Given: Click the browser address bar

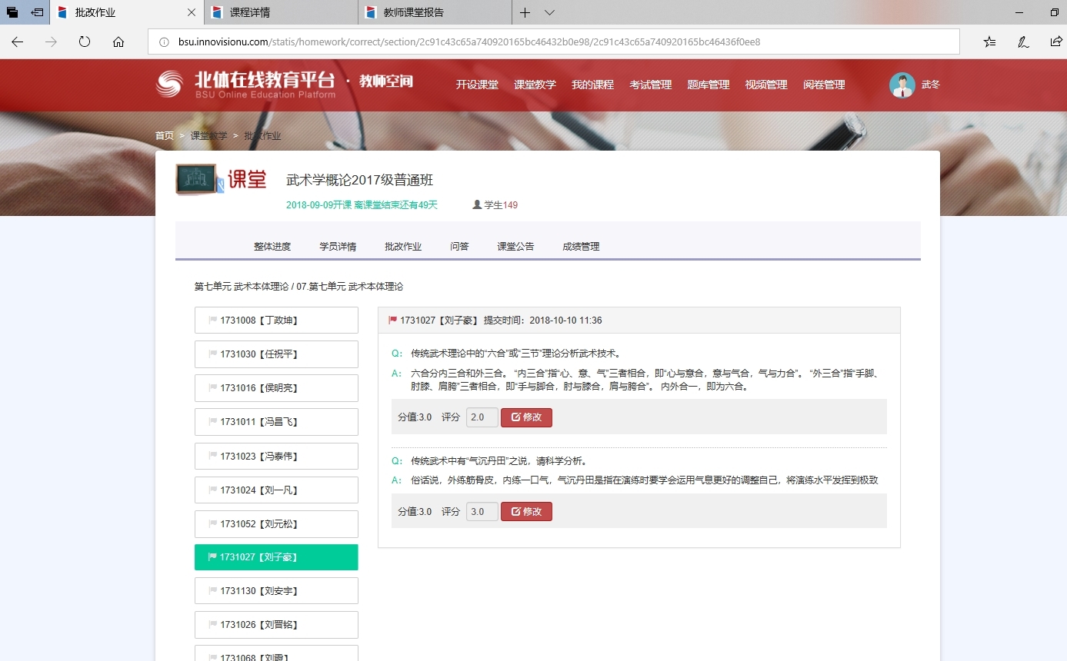Looking at the screenshot, I should point(554,42).
